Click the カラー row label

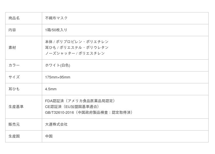(x=14, y=65)
